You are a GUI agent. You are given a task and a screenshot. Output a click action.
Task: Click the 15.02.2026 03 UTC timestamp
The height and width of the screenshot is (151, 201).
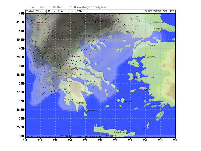click(159, 11)
